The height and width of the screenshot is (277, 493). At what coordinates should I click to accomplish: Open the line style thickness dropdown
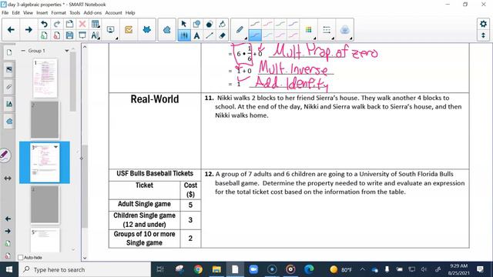click(327, 30)
